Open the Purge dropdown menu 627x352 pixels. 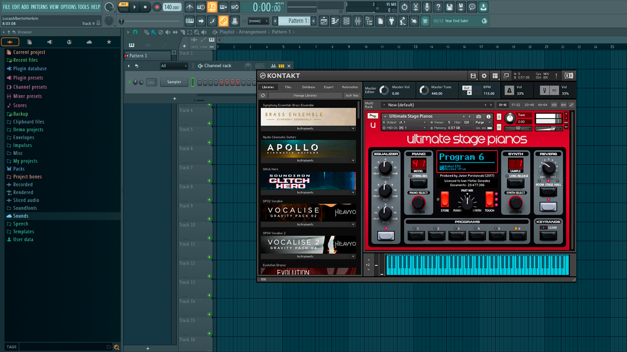(x=483, y=122)
